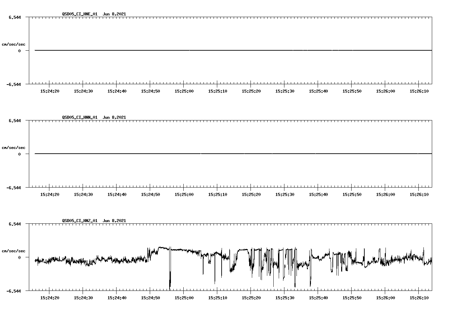This screenshot has width=456, height=310.
Task: Click 15:25:40 time label under HNE plot
Action: coord(318,91)
